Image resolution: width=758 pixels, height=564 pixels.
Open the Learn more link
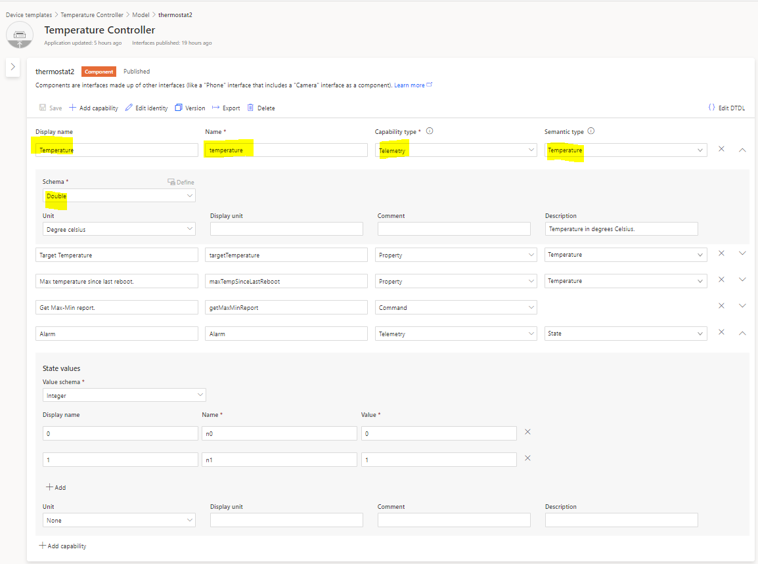[413, 85]
